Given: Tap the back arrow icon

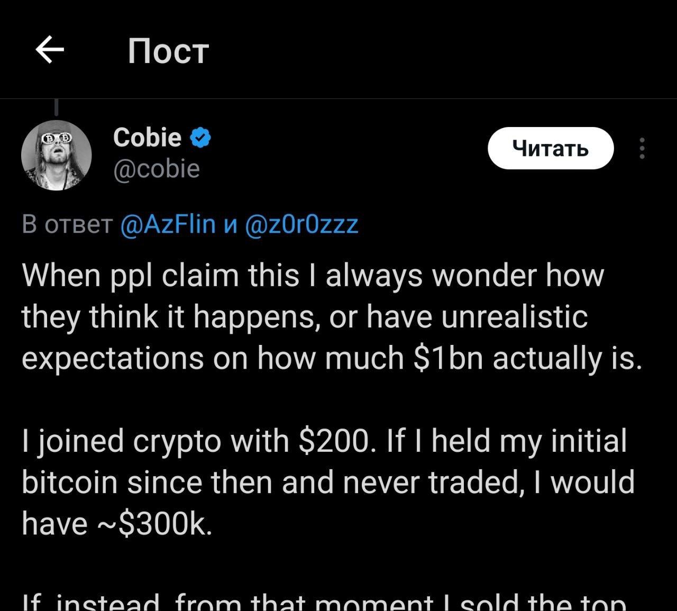Looking at the screenshot, I should click(50, 50).
